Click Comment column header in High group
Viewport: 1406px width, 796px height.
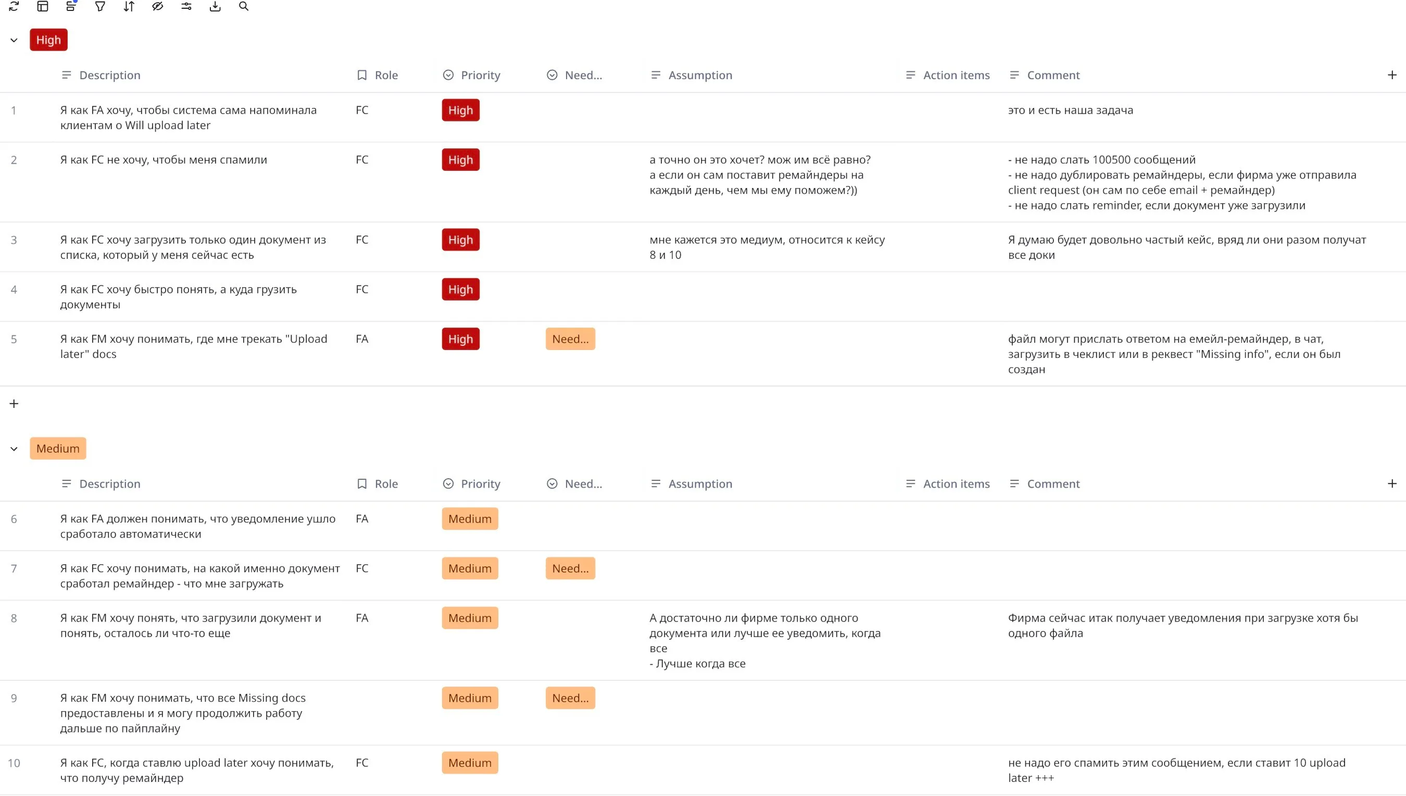[x=1044, y=75]
